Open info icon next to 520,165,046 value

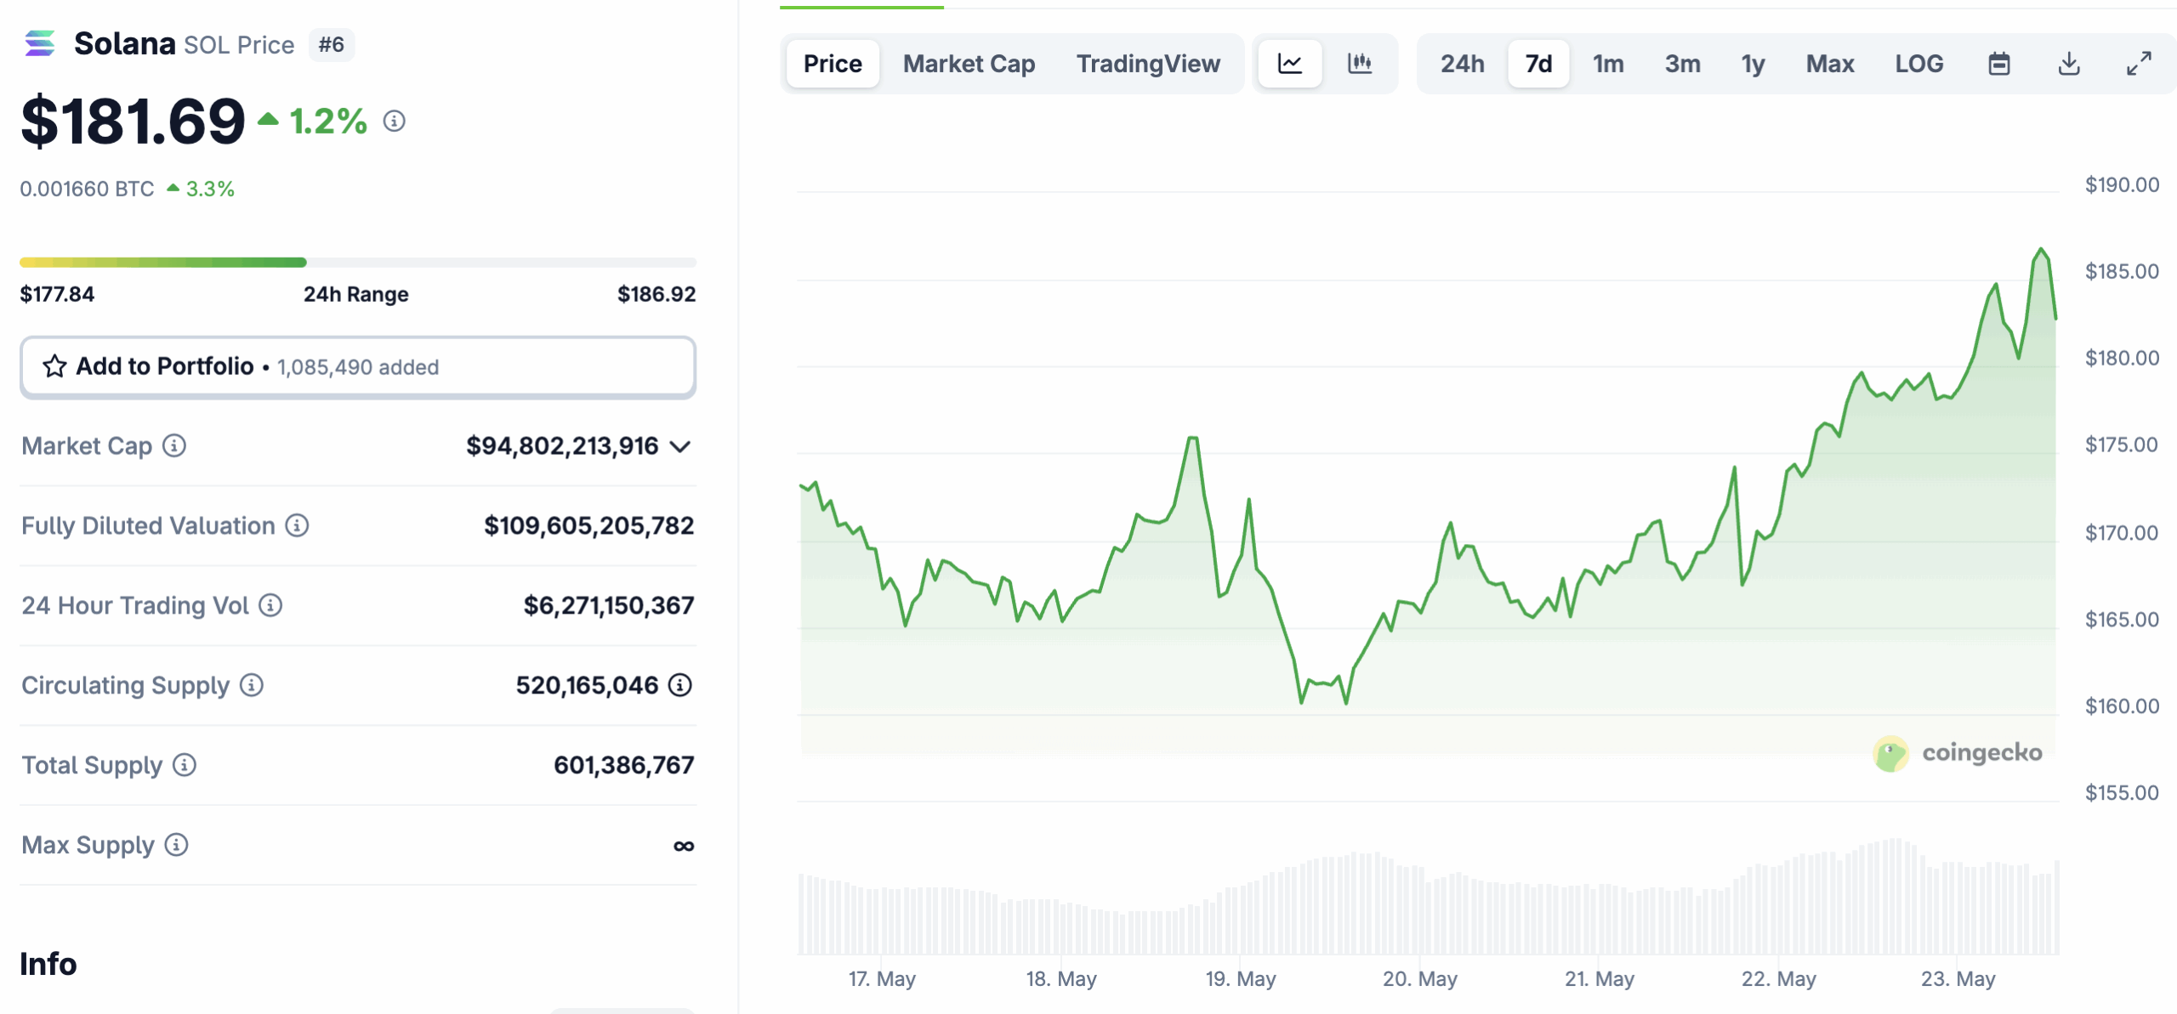(680, 685)
